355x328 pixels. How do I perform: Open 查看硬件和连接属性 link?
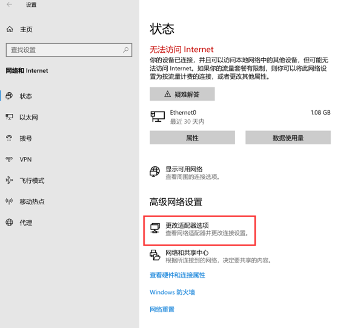pyautogui.click(x=177, y=275)
